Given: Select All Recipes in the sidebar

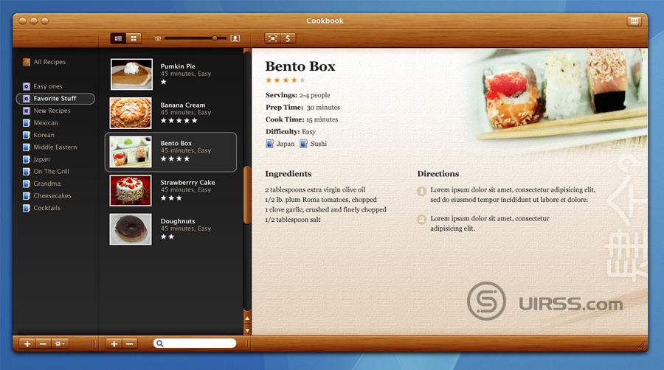Looking at the screenshot, I should (x=49, y=63).
